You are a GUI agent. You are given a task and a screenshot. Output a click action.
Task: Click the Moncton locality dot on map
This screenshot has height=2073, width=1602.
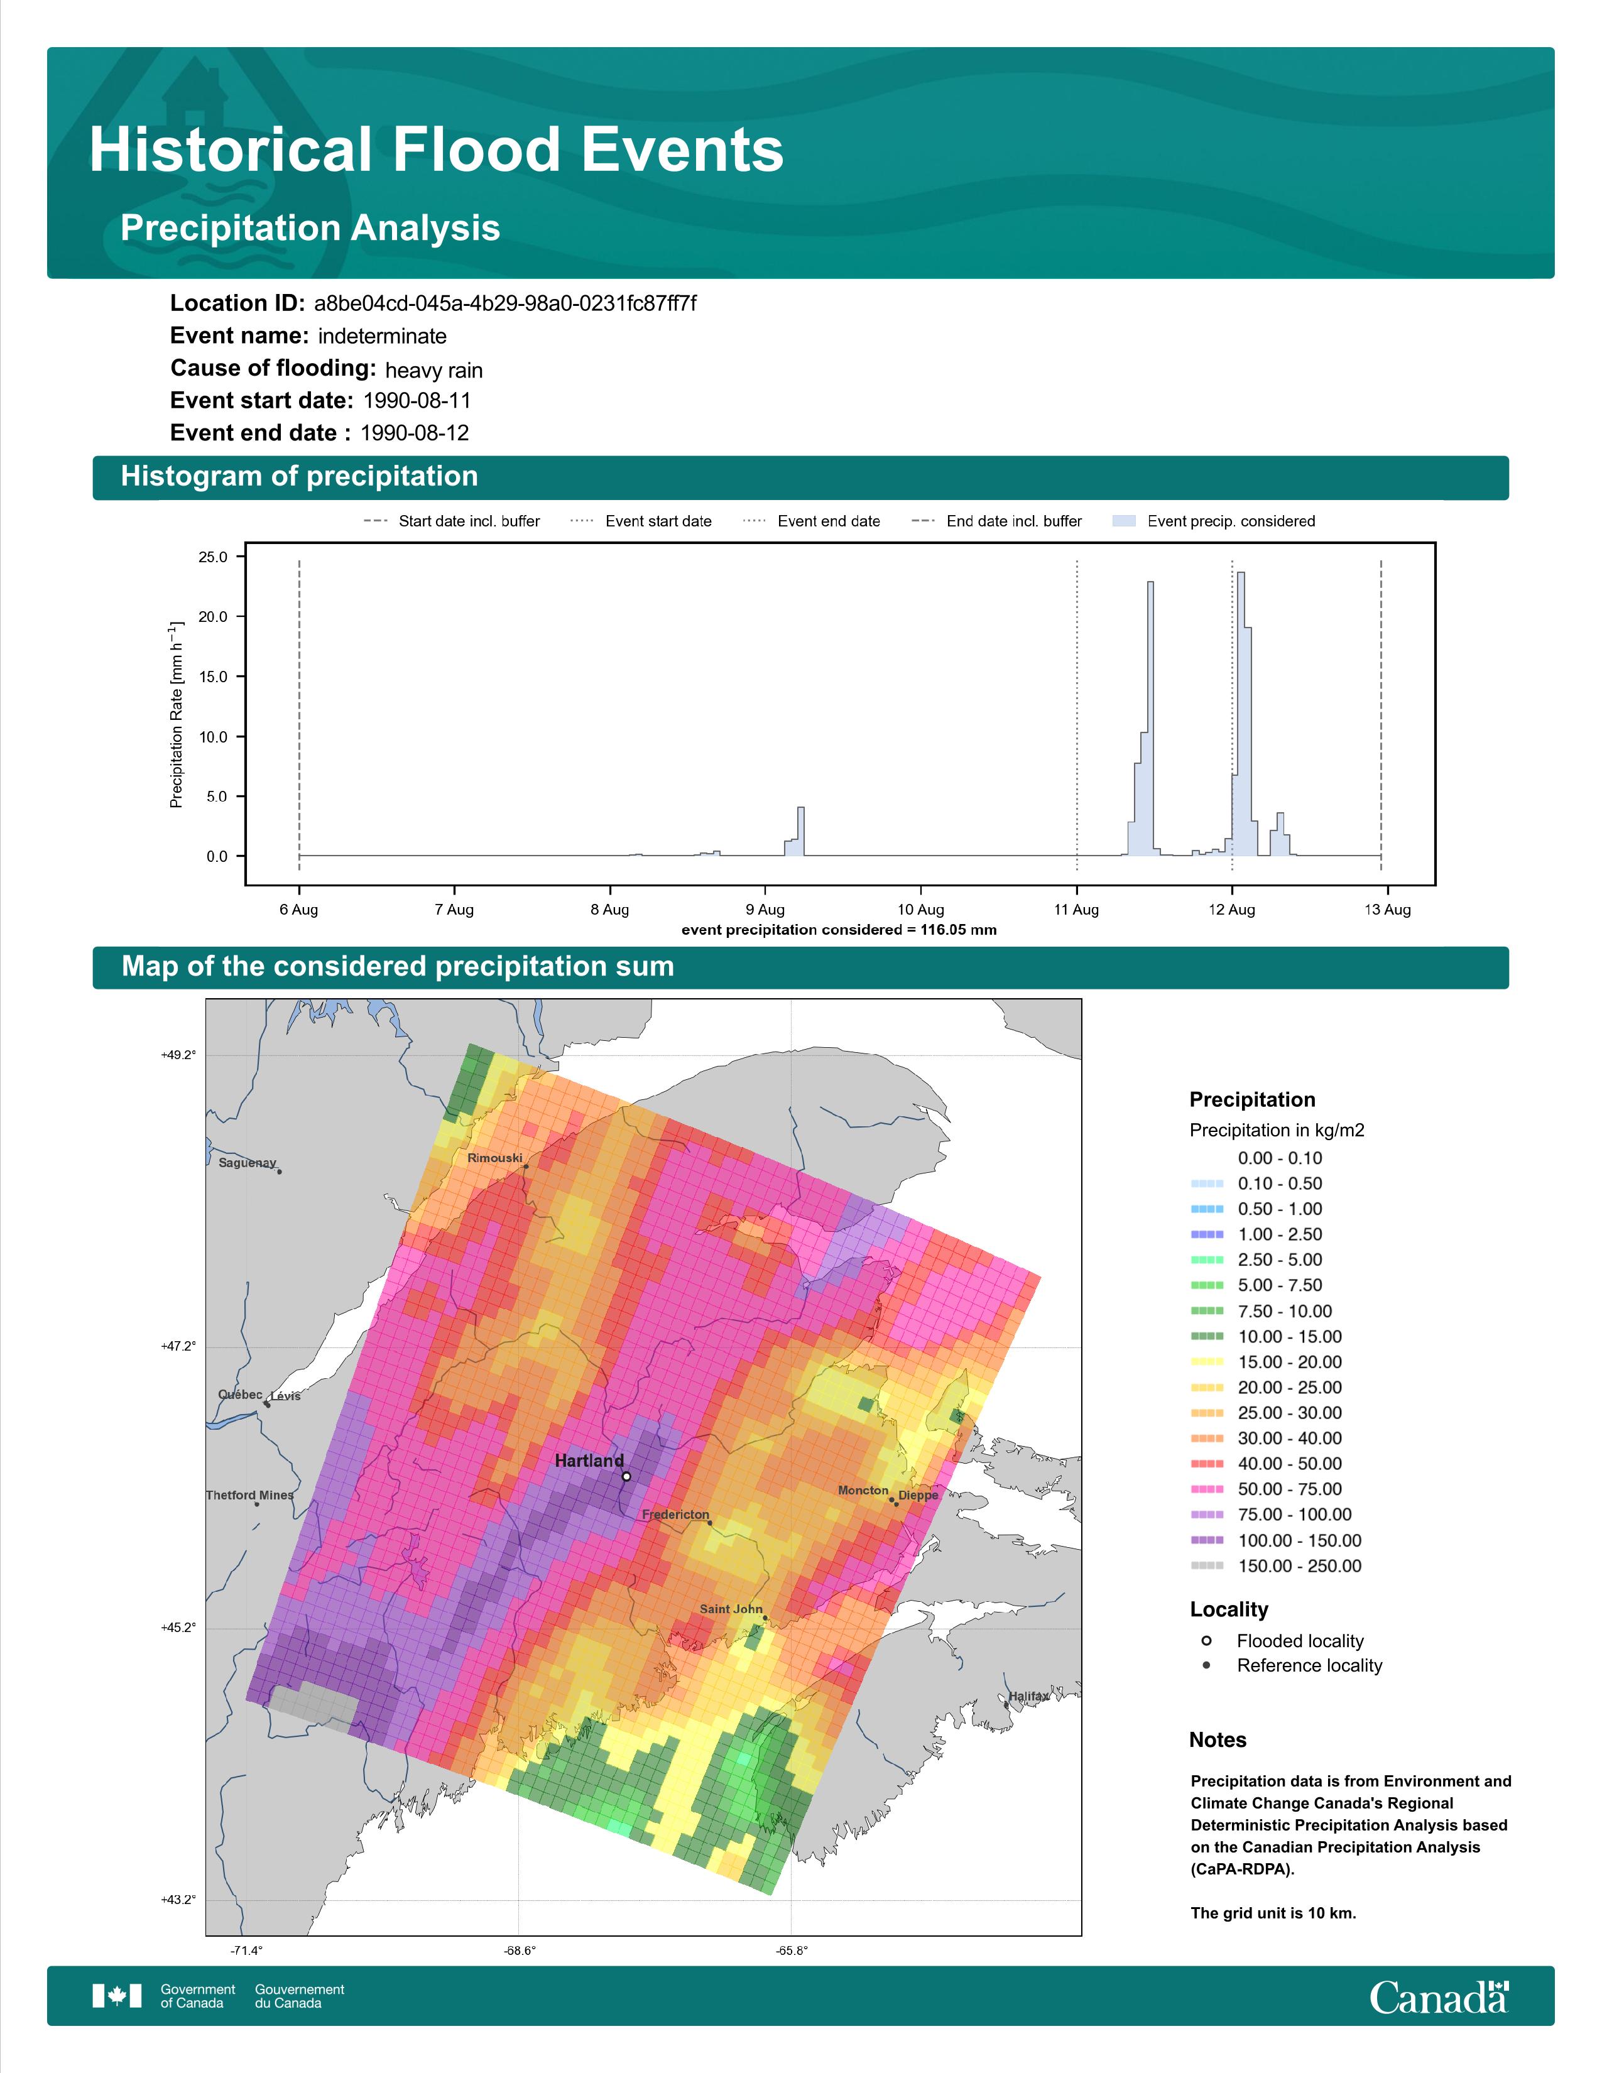[891, 1499]
